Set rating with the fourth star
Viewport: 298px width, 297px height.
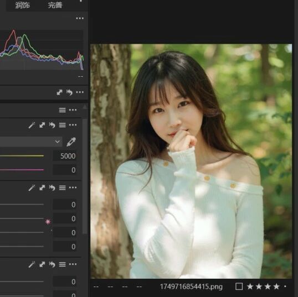coord(276,286)
